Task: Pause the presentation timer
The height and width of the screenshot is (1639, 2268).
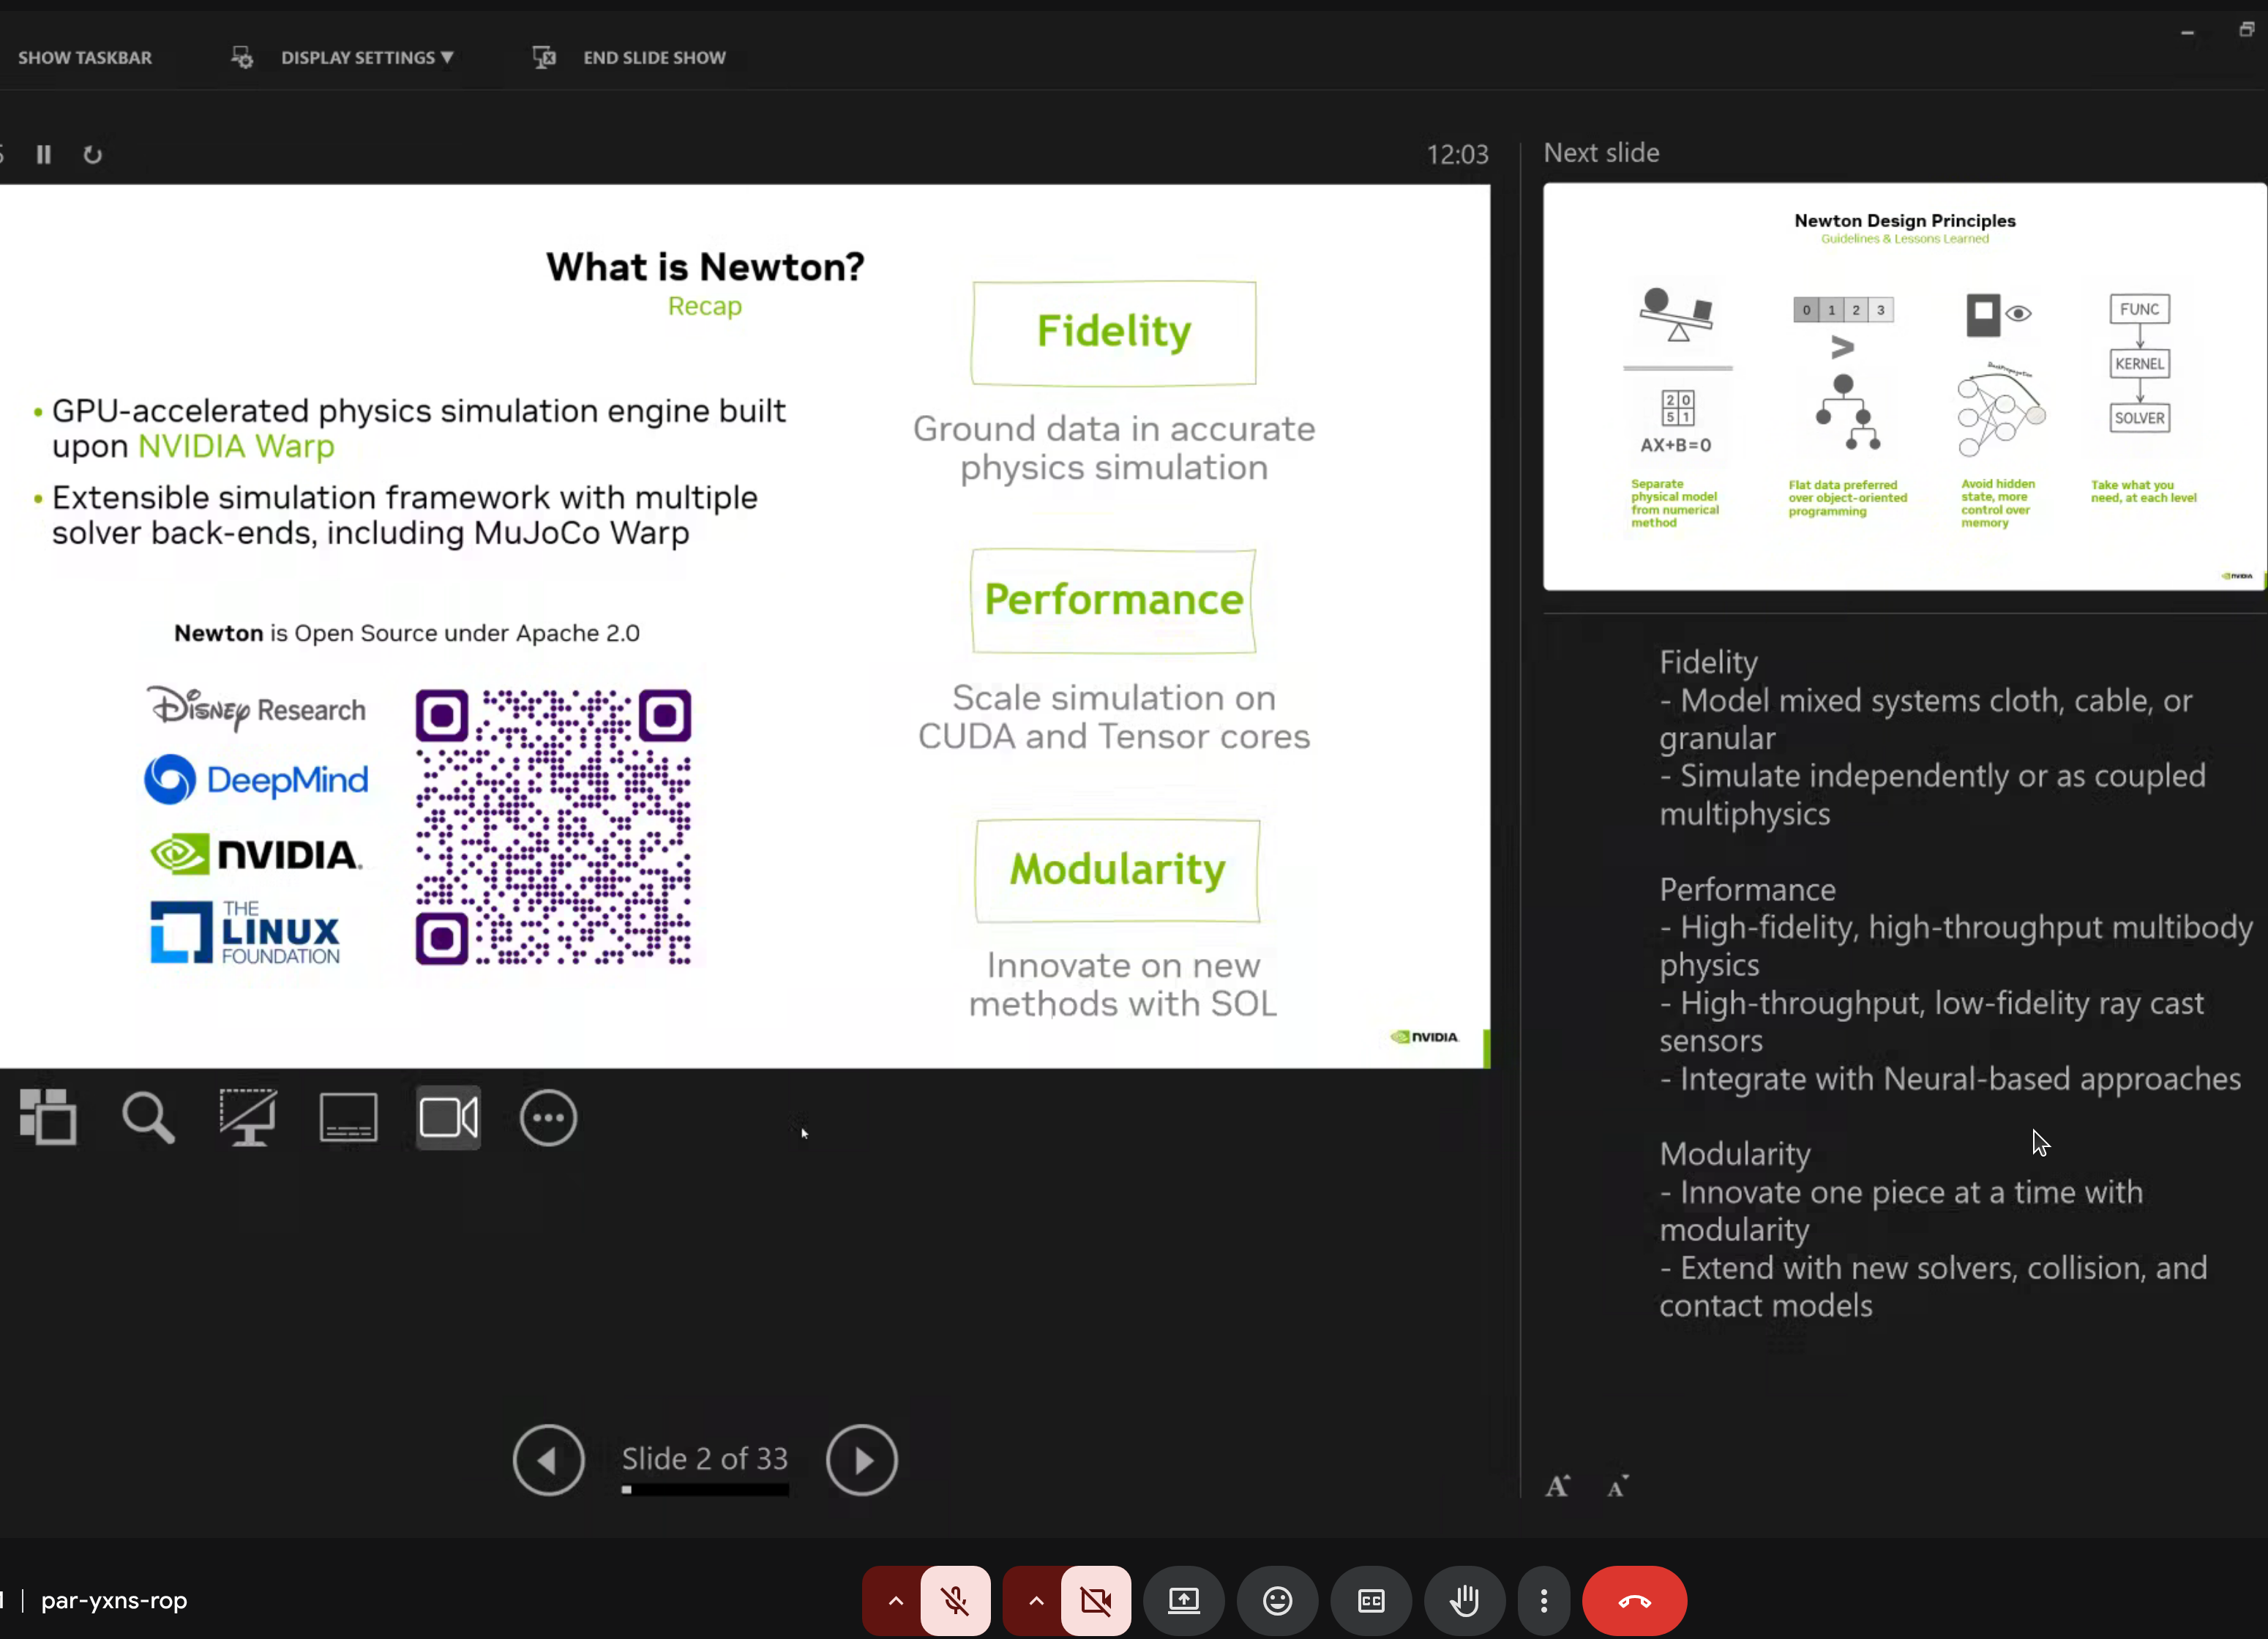Action: [43, 154]
